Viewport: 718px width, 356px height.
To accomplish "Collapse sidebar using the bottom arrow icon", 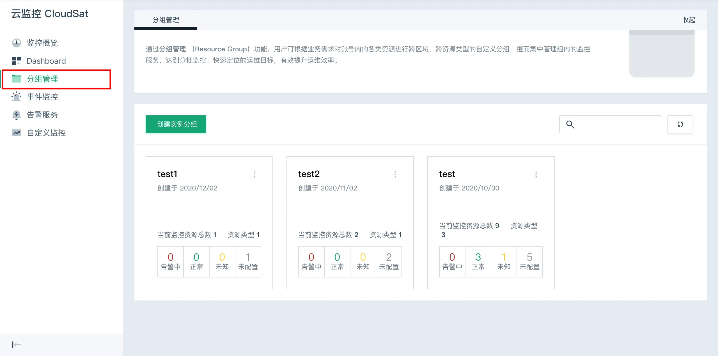I will click(x=16, y=344).
